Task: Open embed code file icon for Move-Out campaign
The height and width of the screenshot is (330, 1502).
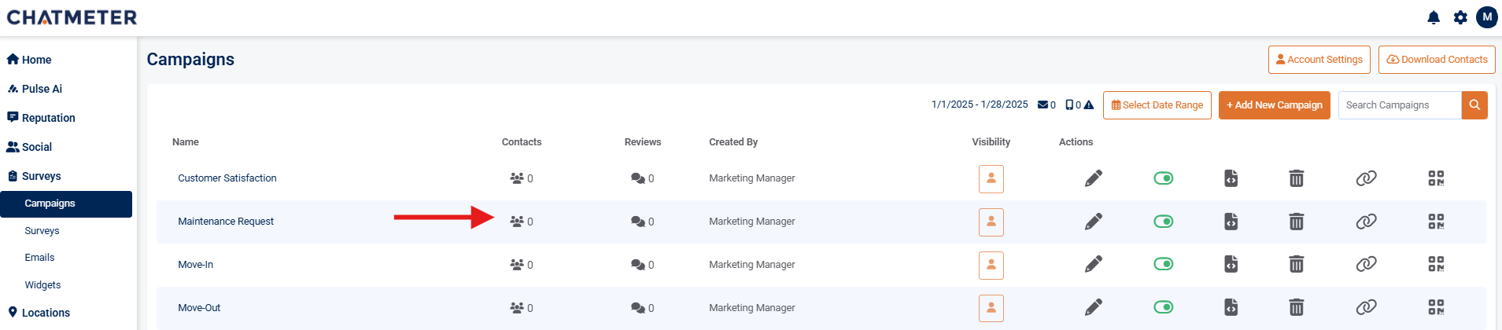Action: pos(1231,308)
